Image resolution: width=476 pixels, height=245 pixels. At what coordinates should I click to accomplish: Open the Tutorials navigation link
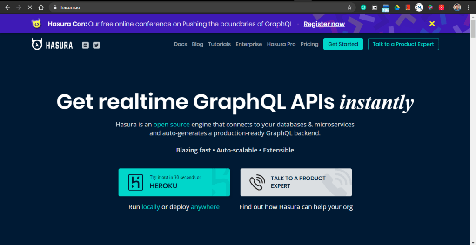(219, 44)
